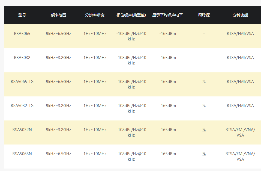Click the phase noise value for RSA5032-TG

[131, 108]
